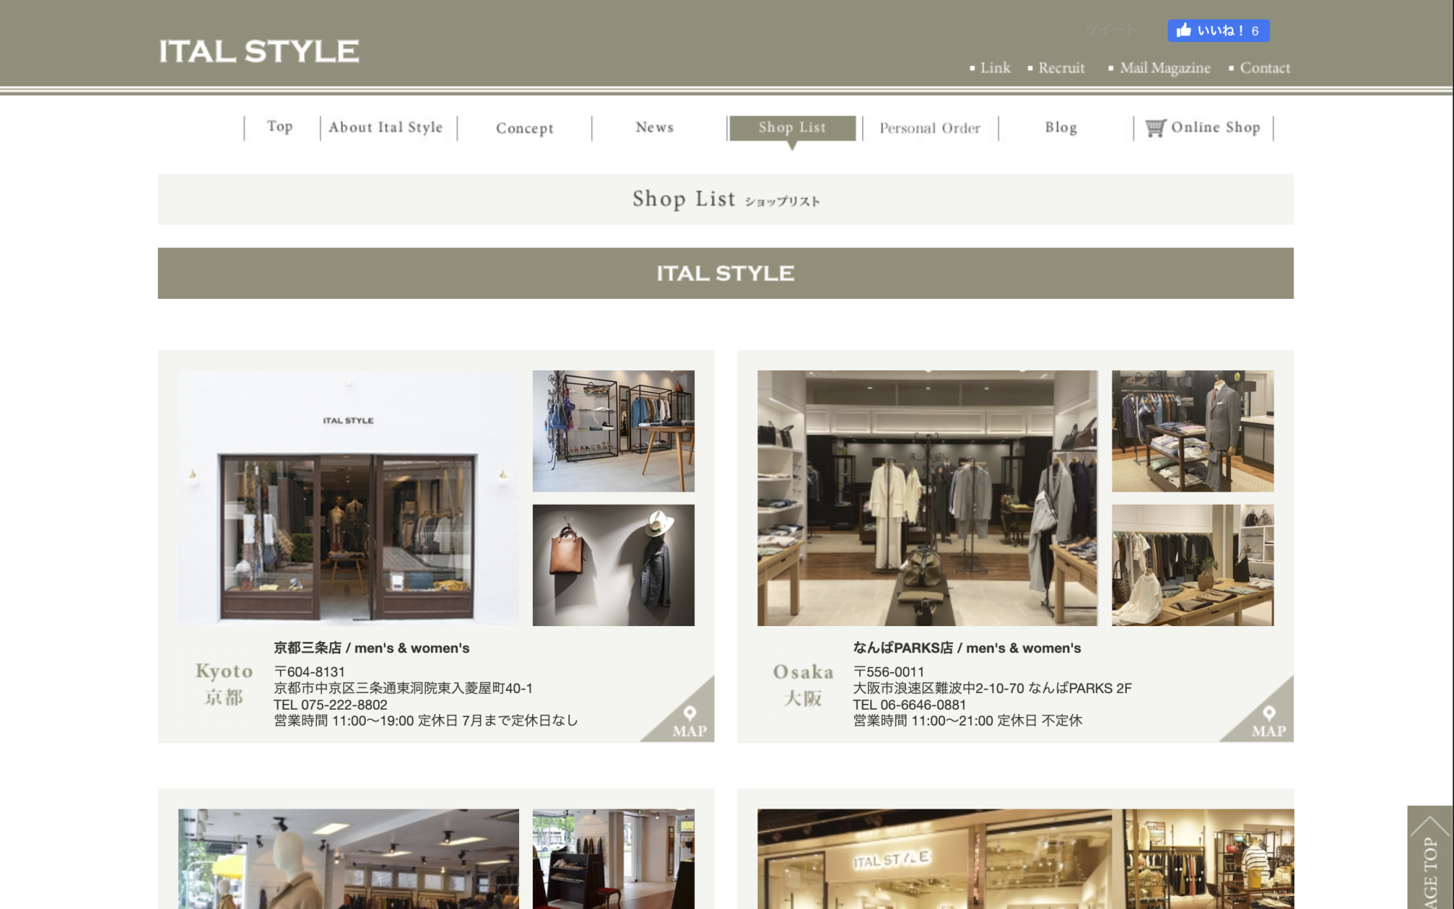The image size is (1454, 909).
Task: Click the Facebook like thumbs-up button
Action: [x=1218, y=31]
